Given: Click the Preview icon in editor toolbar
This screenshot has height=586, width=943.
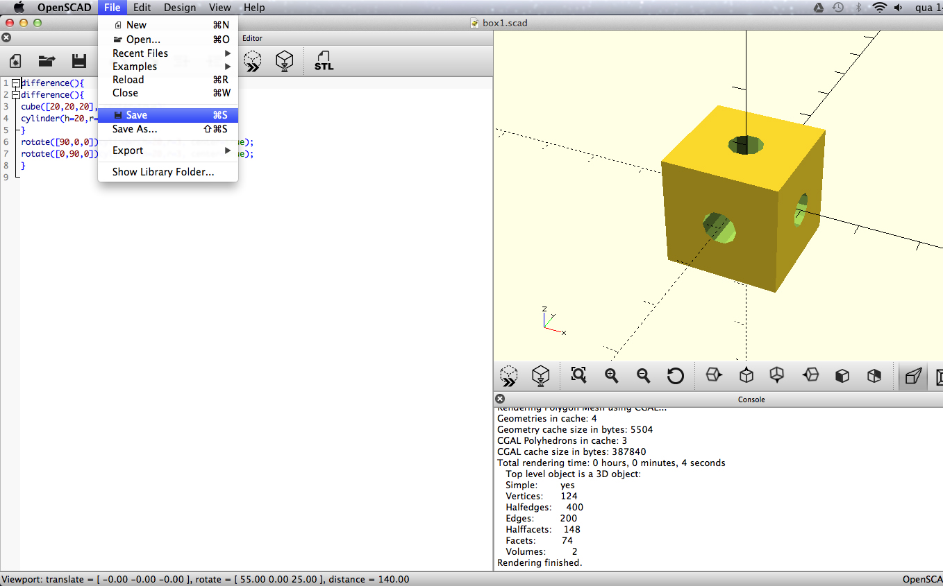Looking at the screenshot, I should [253, 61].
